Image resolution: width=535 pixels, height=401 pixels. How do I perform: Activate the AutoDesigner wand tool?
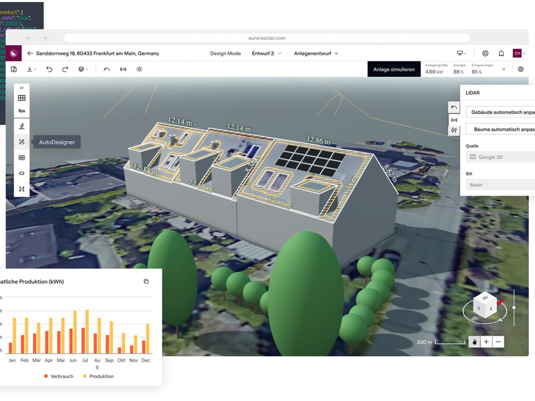tap(21, 141)
